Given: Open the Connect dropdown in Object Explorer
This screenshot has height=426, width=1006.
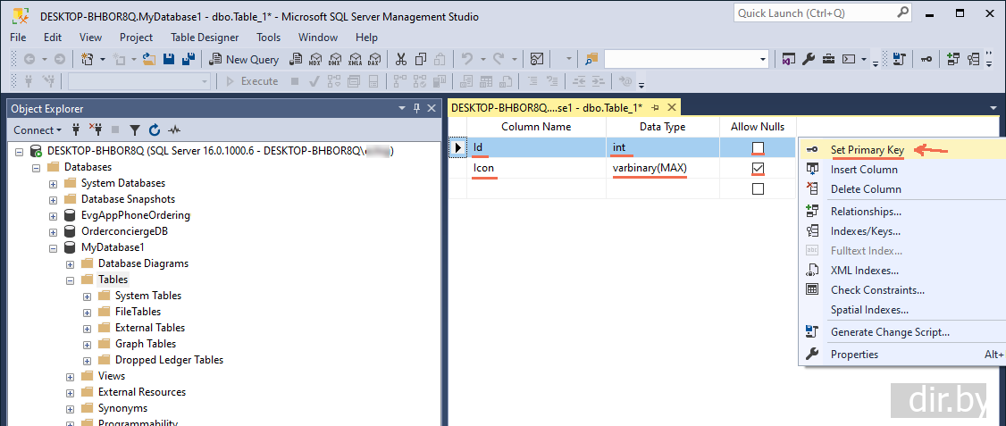Looking at the screenshot, I should 38,130.
